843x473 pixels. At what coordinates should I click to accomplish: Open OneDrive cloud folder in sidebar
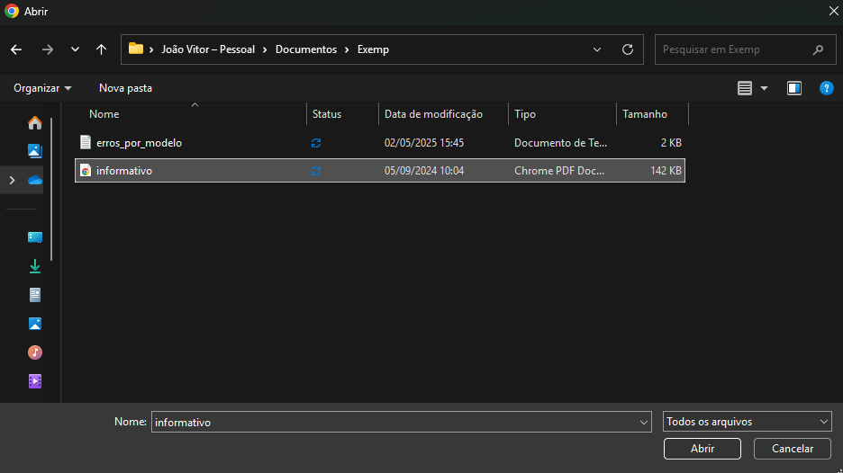[35, 180]
